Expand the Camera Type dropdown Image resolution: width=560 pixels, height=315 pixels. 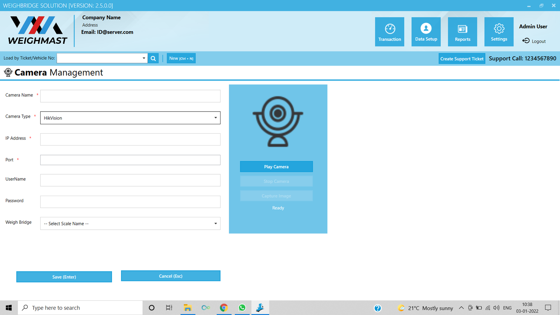click(215, 118)
